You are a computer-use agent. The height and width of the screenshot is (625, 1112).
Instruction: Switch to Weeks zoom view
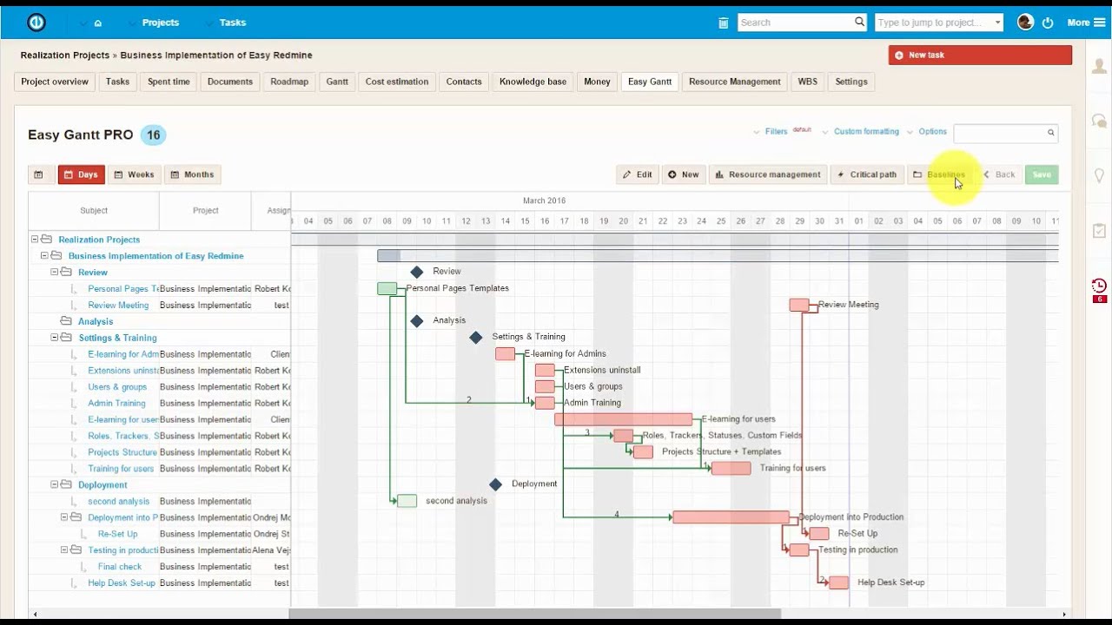click(134, 174)
